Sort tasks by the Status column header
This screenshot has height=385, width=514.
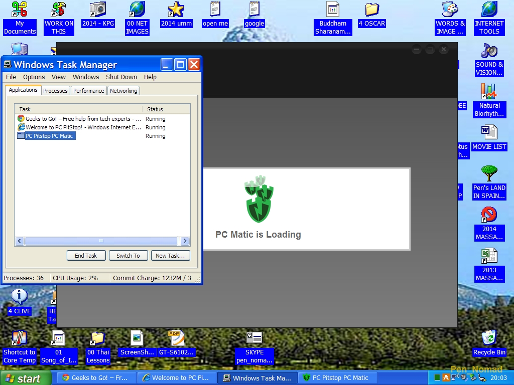coord(166,109)
